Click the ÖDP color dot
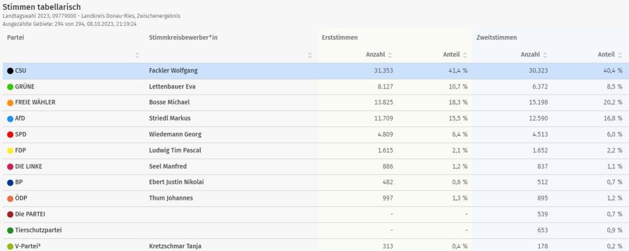The width and height of the screenshot is (629, 251). (10, 199)
